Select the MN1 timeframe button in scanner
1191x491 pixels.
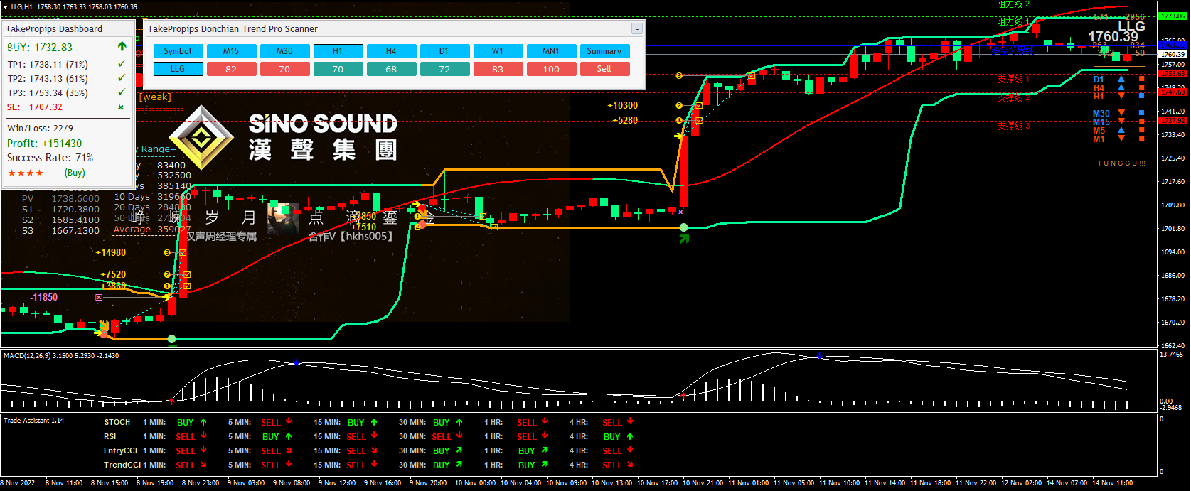click(x=551, y=51)
